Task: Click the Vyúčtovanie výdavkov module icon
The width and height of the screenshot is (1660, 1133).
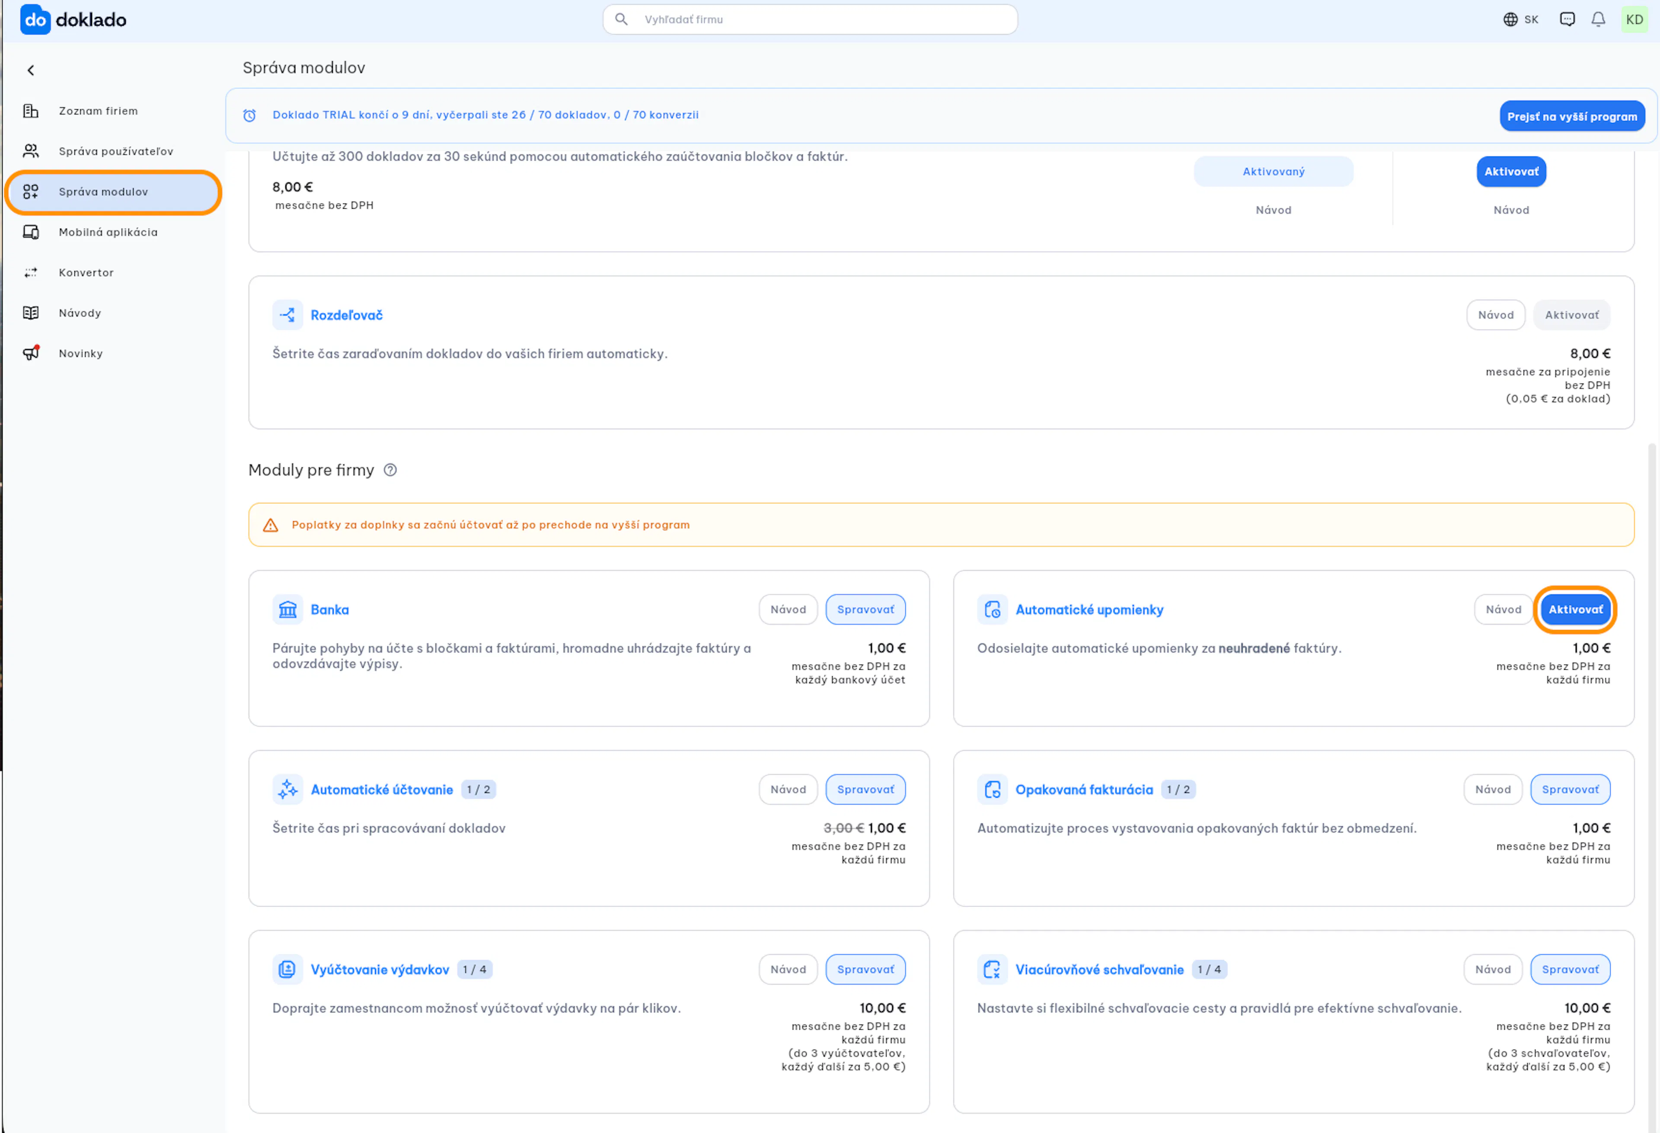Action: pyautogui.click(x=287, y=970)
